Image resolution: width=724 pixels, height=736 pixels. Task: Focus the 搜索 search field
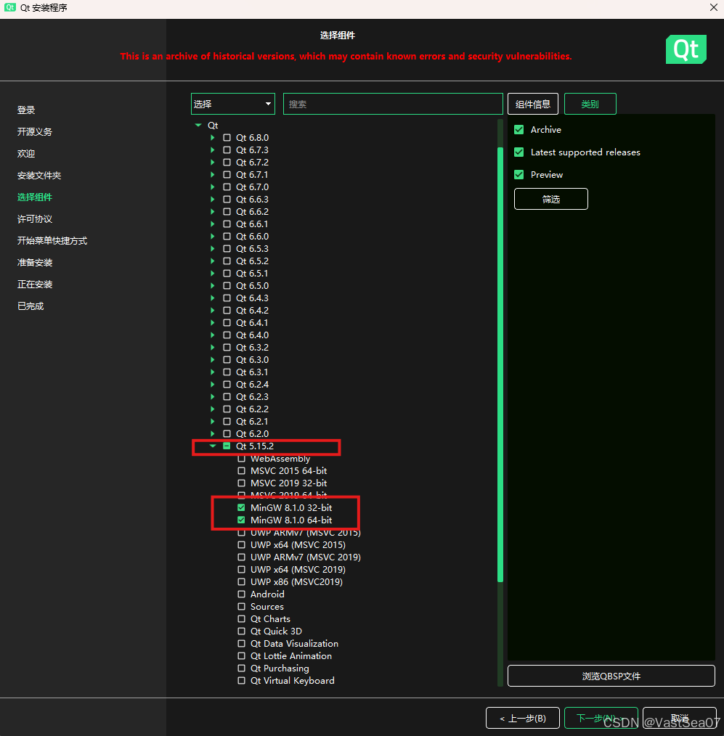[393, 104]
